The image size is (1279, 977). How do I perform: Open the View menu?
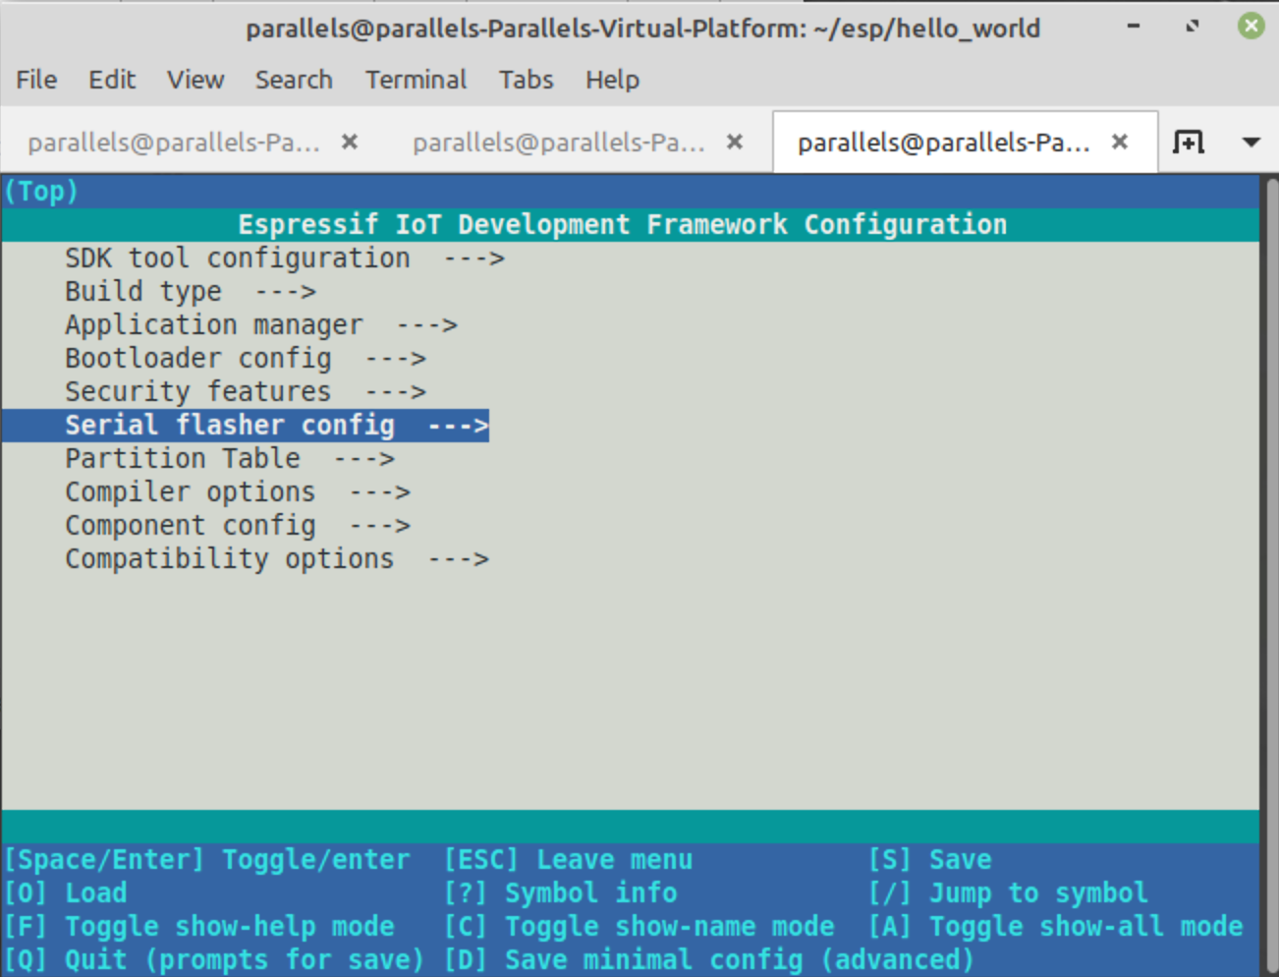(x=195, y=80)
